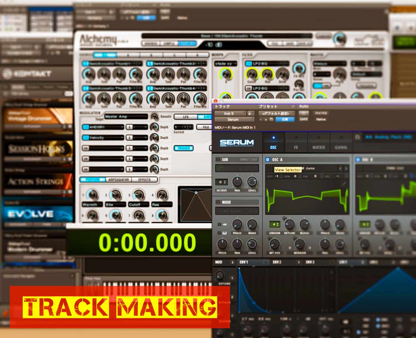Viewport: 416px width, 338px height.
Task: Open Alchemy ARPEGGIATOR tab
Action: pos(118,180)
